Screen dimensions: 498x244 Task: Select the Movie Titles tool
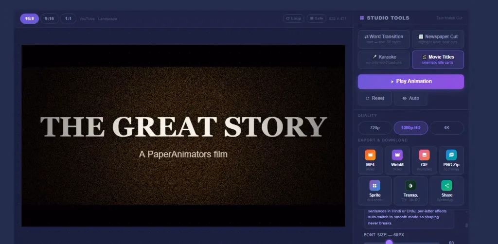click(438, 60)
